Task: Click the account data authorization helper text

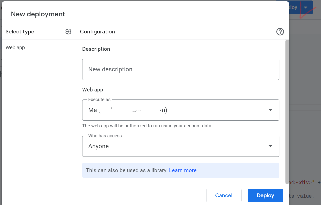Action: (x=147, y=126)
